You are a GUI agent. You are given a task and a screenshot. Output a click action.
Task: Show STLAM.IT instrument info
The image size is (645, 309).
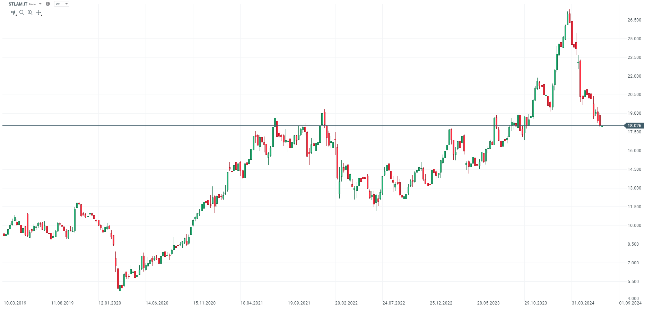pyautogui.click(x=48, y=4)
